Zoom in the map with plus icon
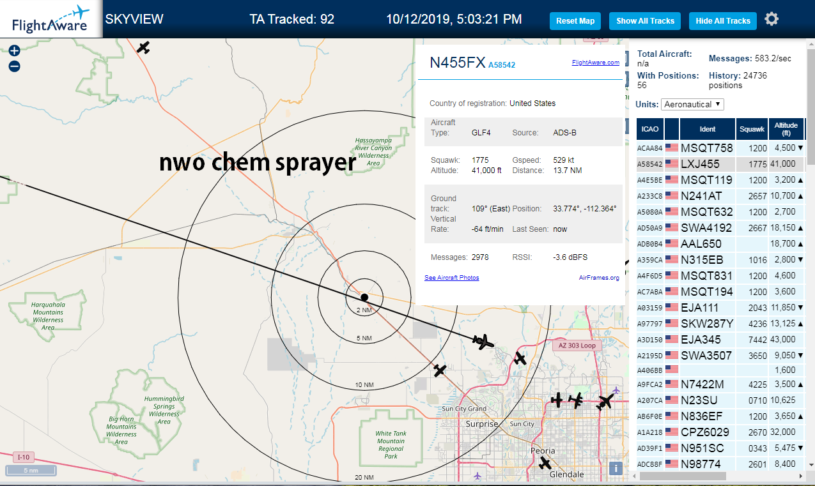815x486 pixels. pos(15,50)
